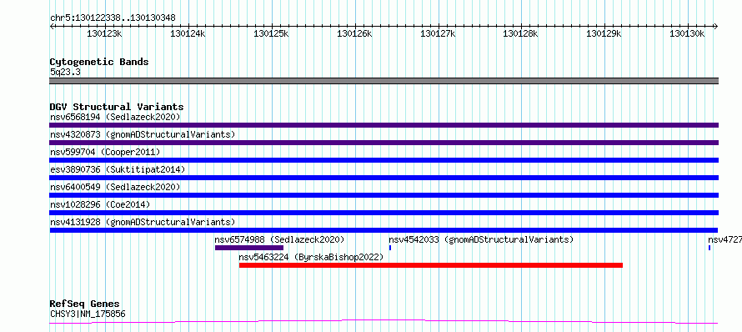
Task: Click the blue bar below nsv6400549
Action: tap(384, 195)
